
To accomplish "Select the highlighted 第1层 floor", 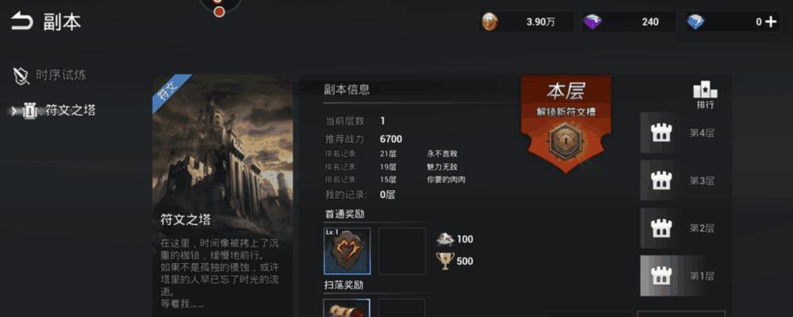I will (661, 276).
